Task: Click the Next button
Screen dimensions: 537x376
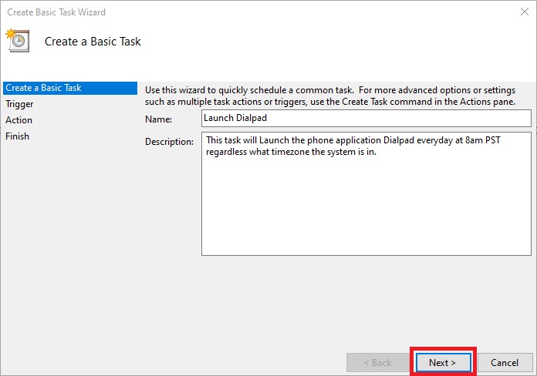Action: click(442, 362)
